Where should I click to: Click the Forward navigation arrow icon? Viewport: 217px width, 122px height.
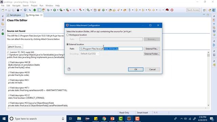[x=160, y=10]
